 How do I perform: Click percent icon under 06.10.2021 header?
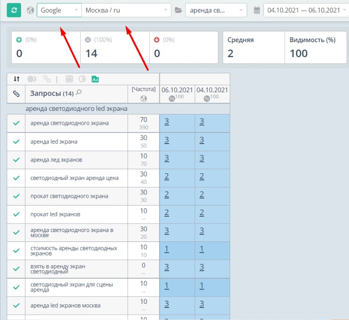(x=172, y=98)
